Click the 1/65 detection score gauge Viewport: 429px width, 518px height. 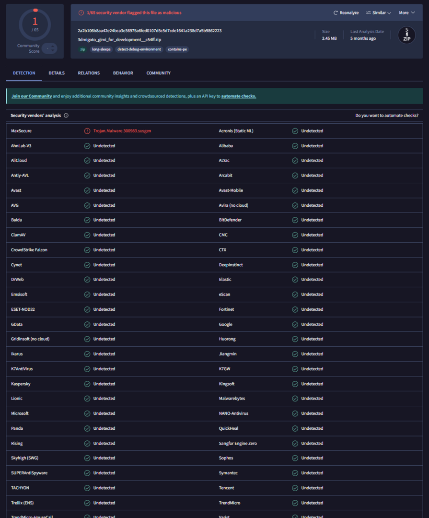coord(35,24)
